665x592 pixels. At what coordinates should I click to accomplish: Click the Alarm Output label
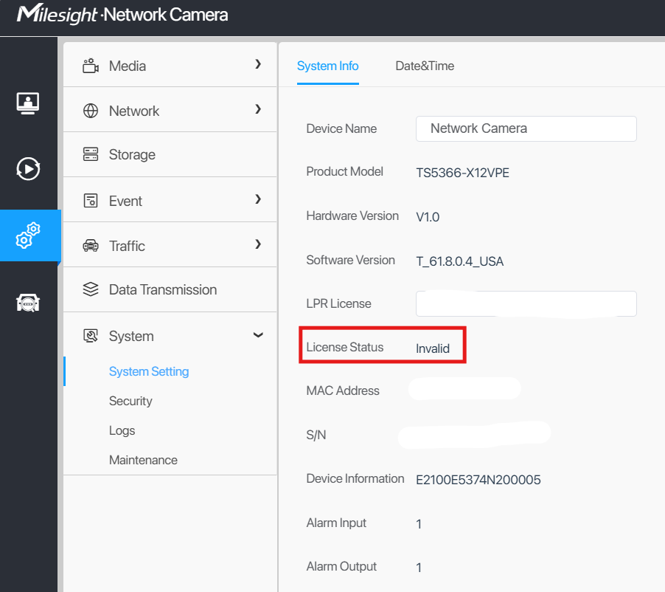click(341, 566)
